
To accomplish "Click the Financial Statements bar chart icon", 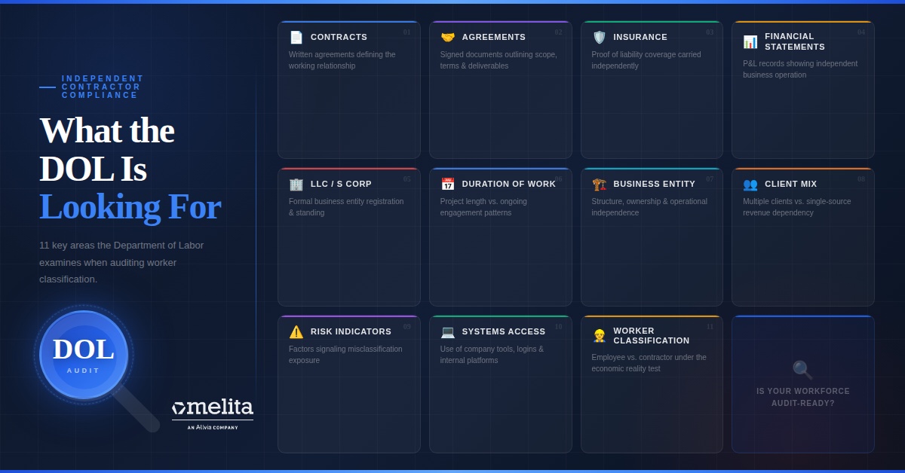I will click(750, 42).
